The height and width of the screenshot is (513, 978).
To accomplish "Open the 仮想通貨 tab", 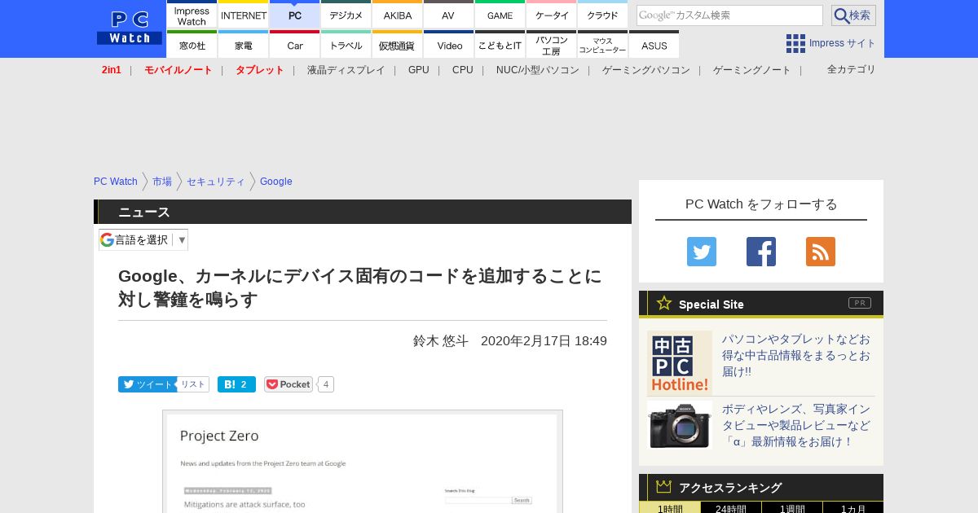I will [x=398, y=45].
